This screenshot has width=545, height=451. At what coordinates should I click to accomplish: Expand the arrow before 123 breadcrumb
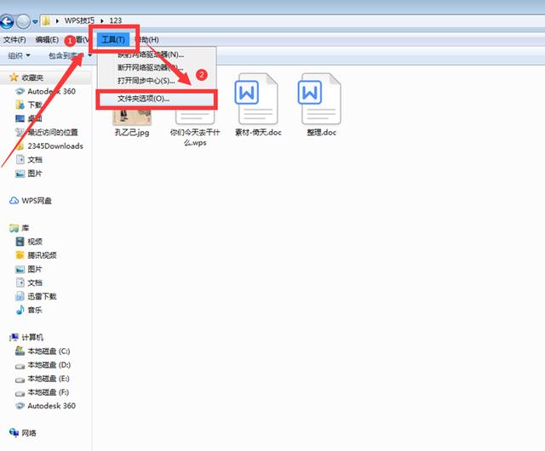click(x=102, y=20)
